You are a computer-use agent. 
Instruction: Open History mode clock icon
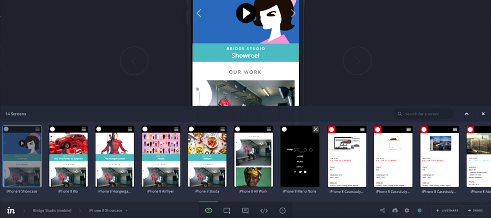tap(283, 210)
